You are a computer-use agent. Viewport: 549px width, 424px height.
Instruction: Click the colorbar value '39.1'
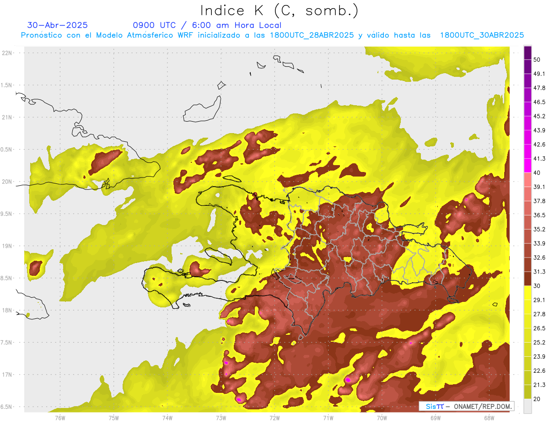click(539, 187)
